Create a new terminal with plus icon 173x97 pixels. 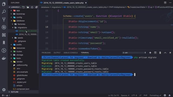pos(150,53)
